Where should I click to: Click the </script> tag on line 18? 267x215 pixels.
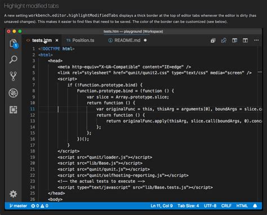[x=68, y=151]
